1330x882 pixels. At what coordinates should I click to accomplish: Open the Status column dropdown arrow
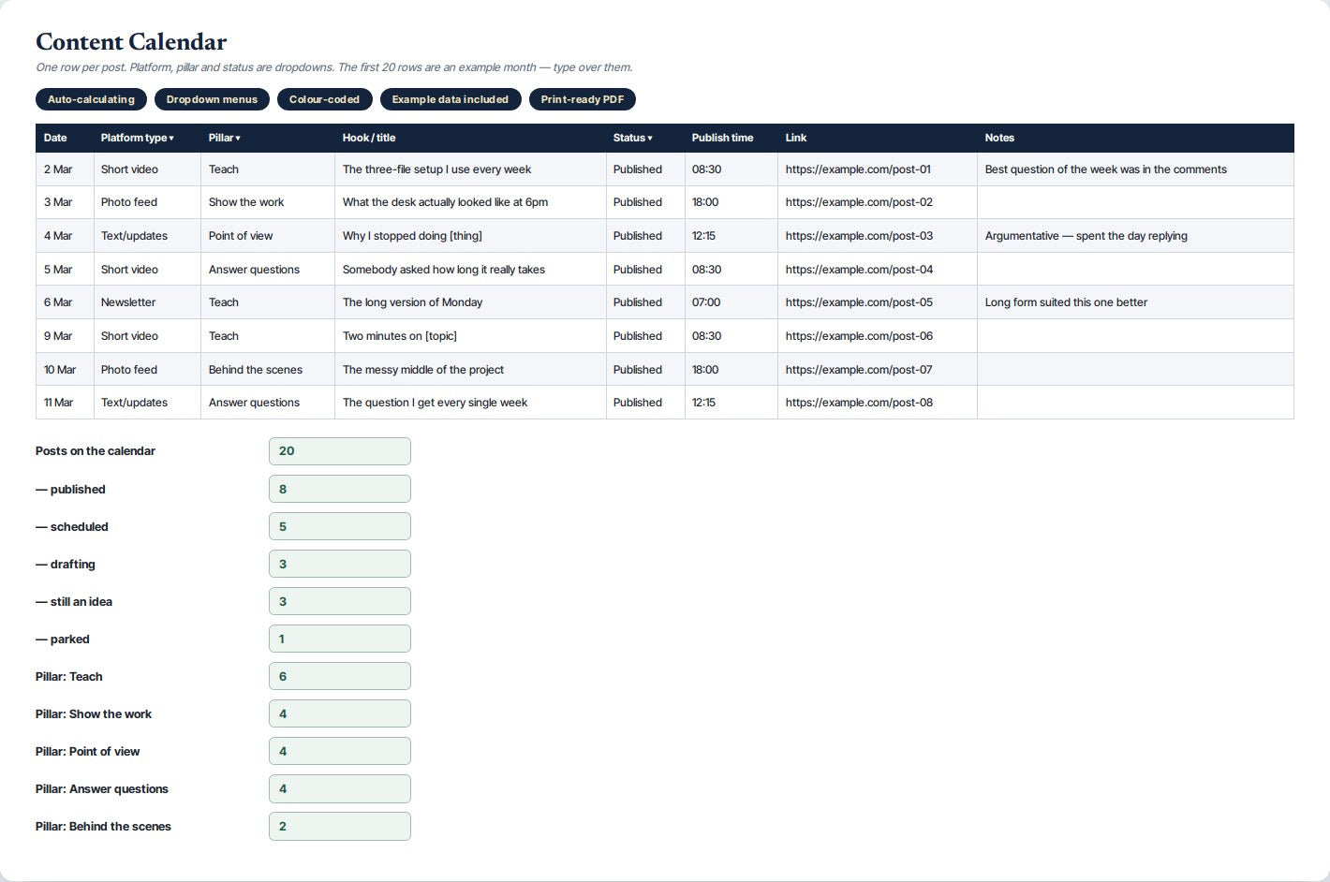tap(650, 138)
